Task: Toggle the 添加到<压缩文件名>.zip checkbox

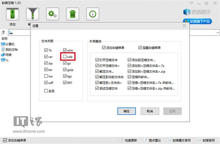Action: [129, 71]
